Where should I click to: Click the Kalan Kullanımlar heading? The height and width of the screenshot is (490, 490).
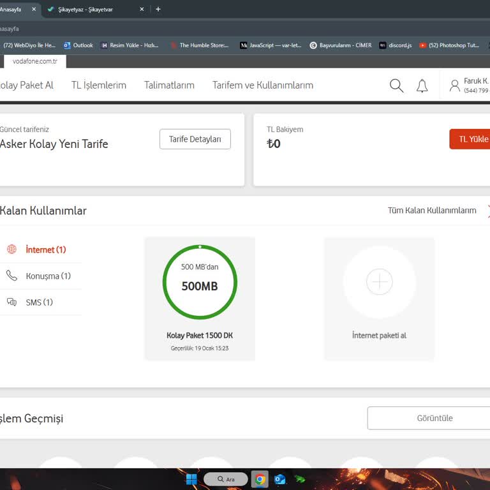[x=43, y=211]
